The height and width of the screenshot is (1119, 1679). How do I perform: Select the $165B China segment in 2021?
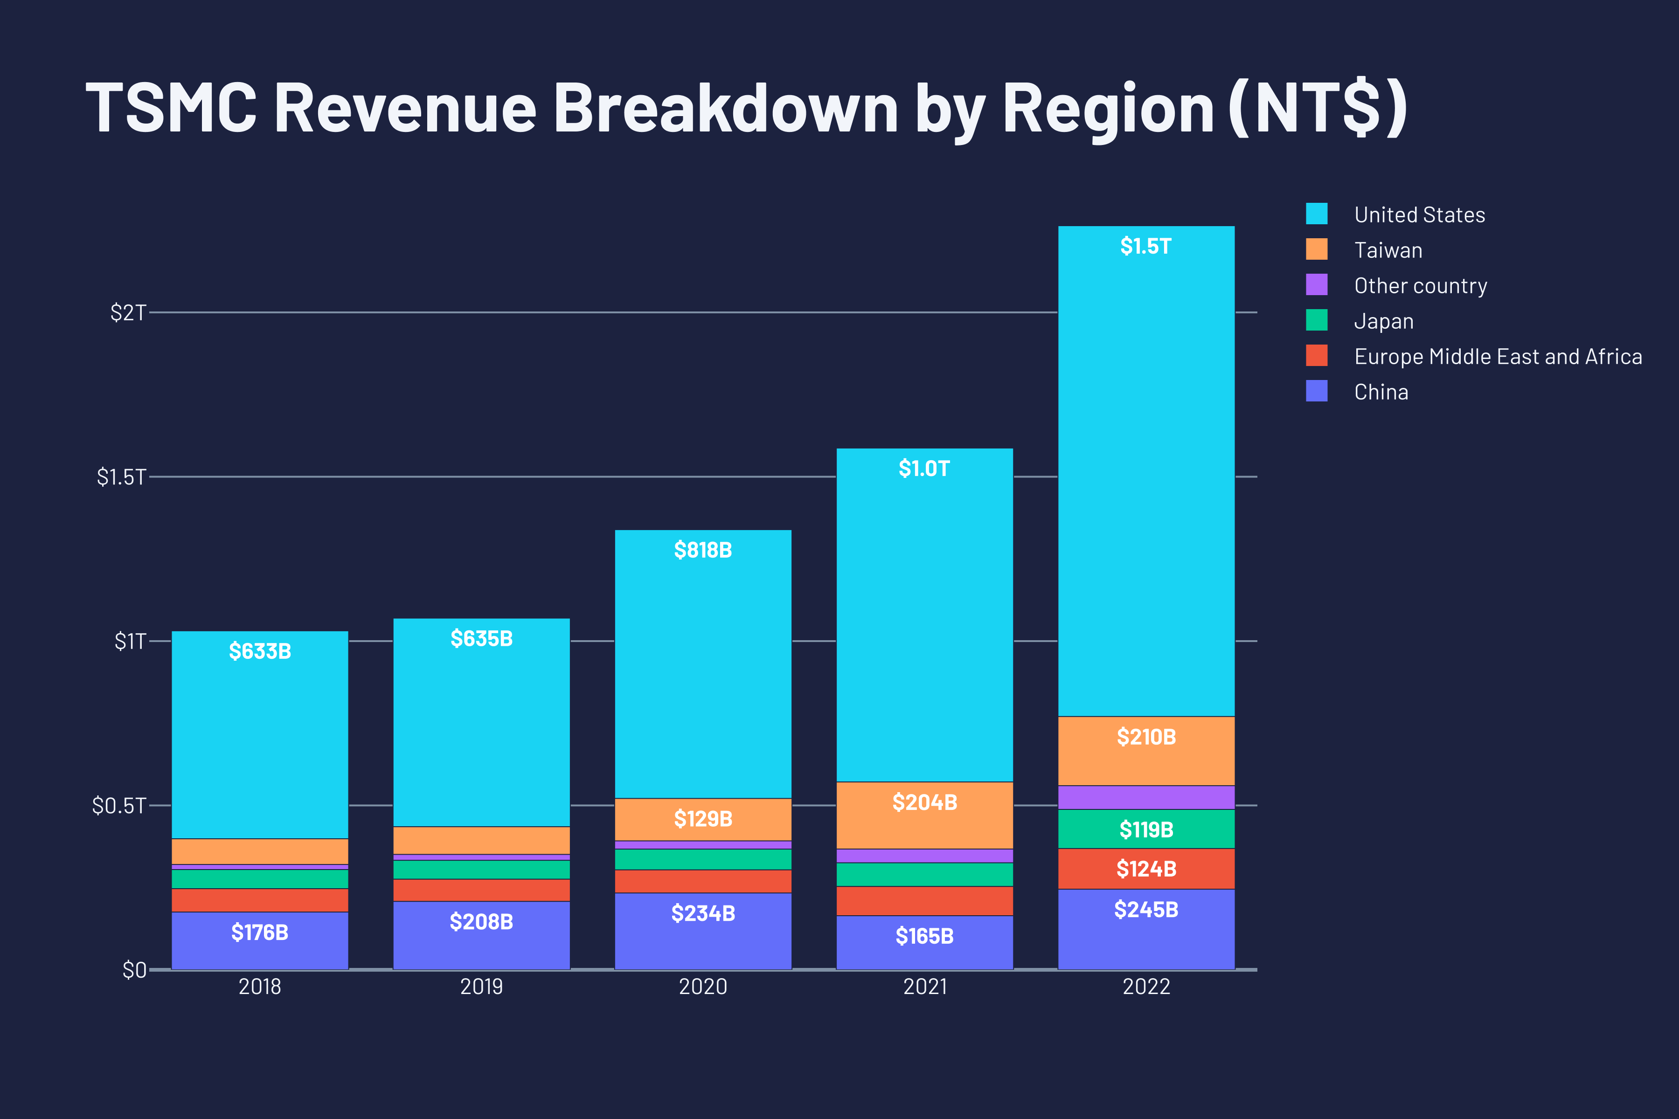(x=924, y=942)
